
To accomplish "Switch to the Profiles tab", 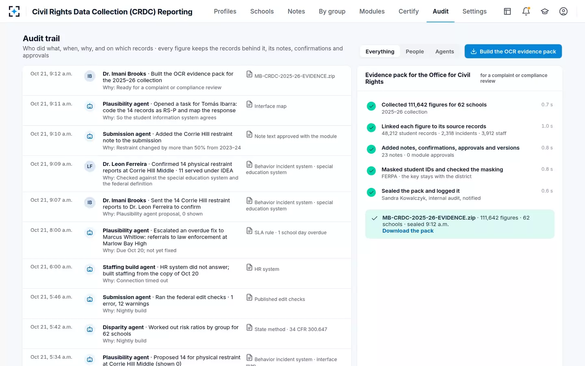I will click(x=225, y=11).
